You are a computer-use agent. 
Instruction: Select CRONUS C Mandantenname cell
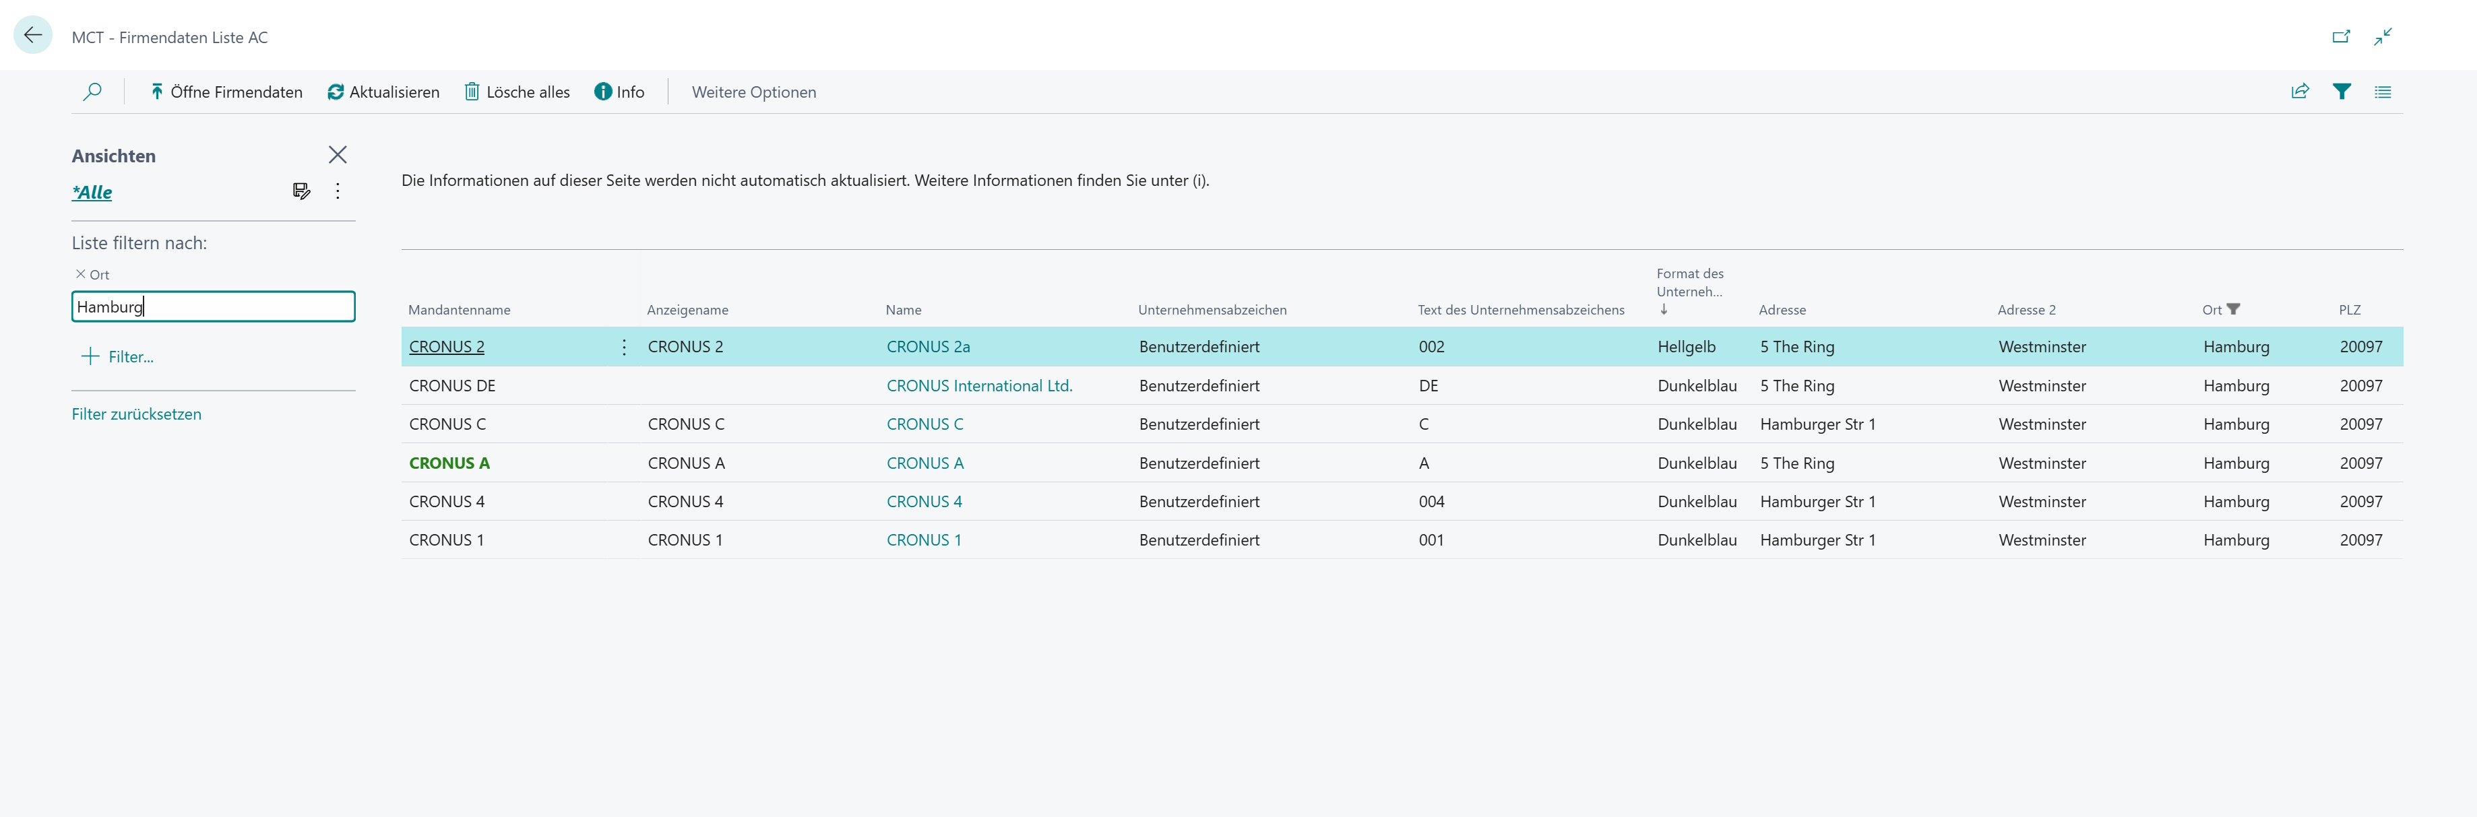pos(447,424)
